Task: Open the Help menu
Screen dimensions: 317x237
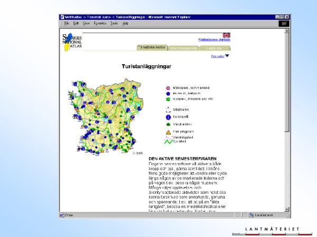Action: pos(125,24)
